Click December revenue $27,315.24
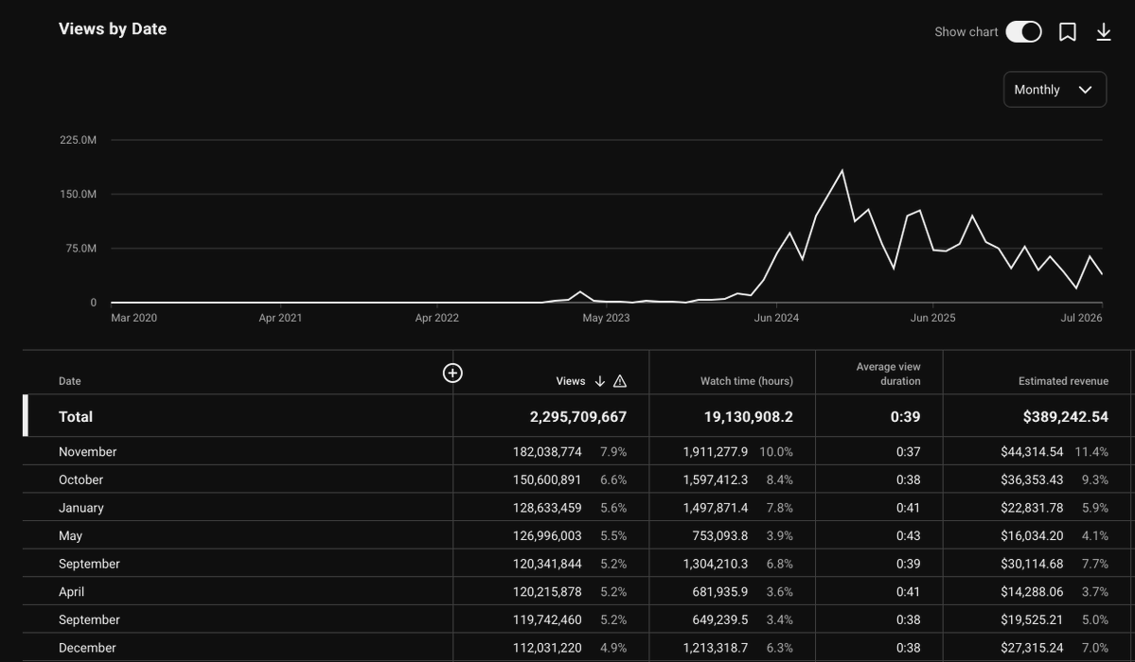1135x662 pixels. (1032, 648)
